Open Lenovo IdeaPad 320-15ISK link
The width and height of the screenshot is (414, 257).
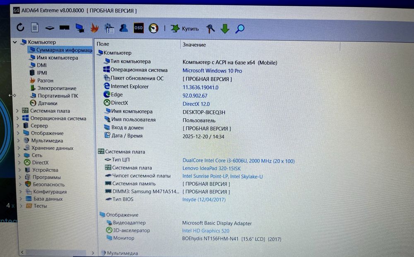coord(212,168)
